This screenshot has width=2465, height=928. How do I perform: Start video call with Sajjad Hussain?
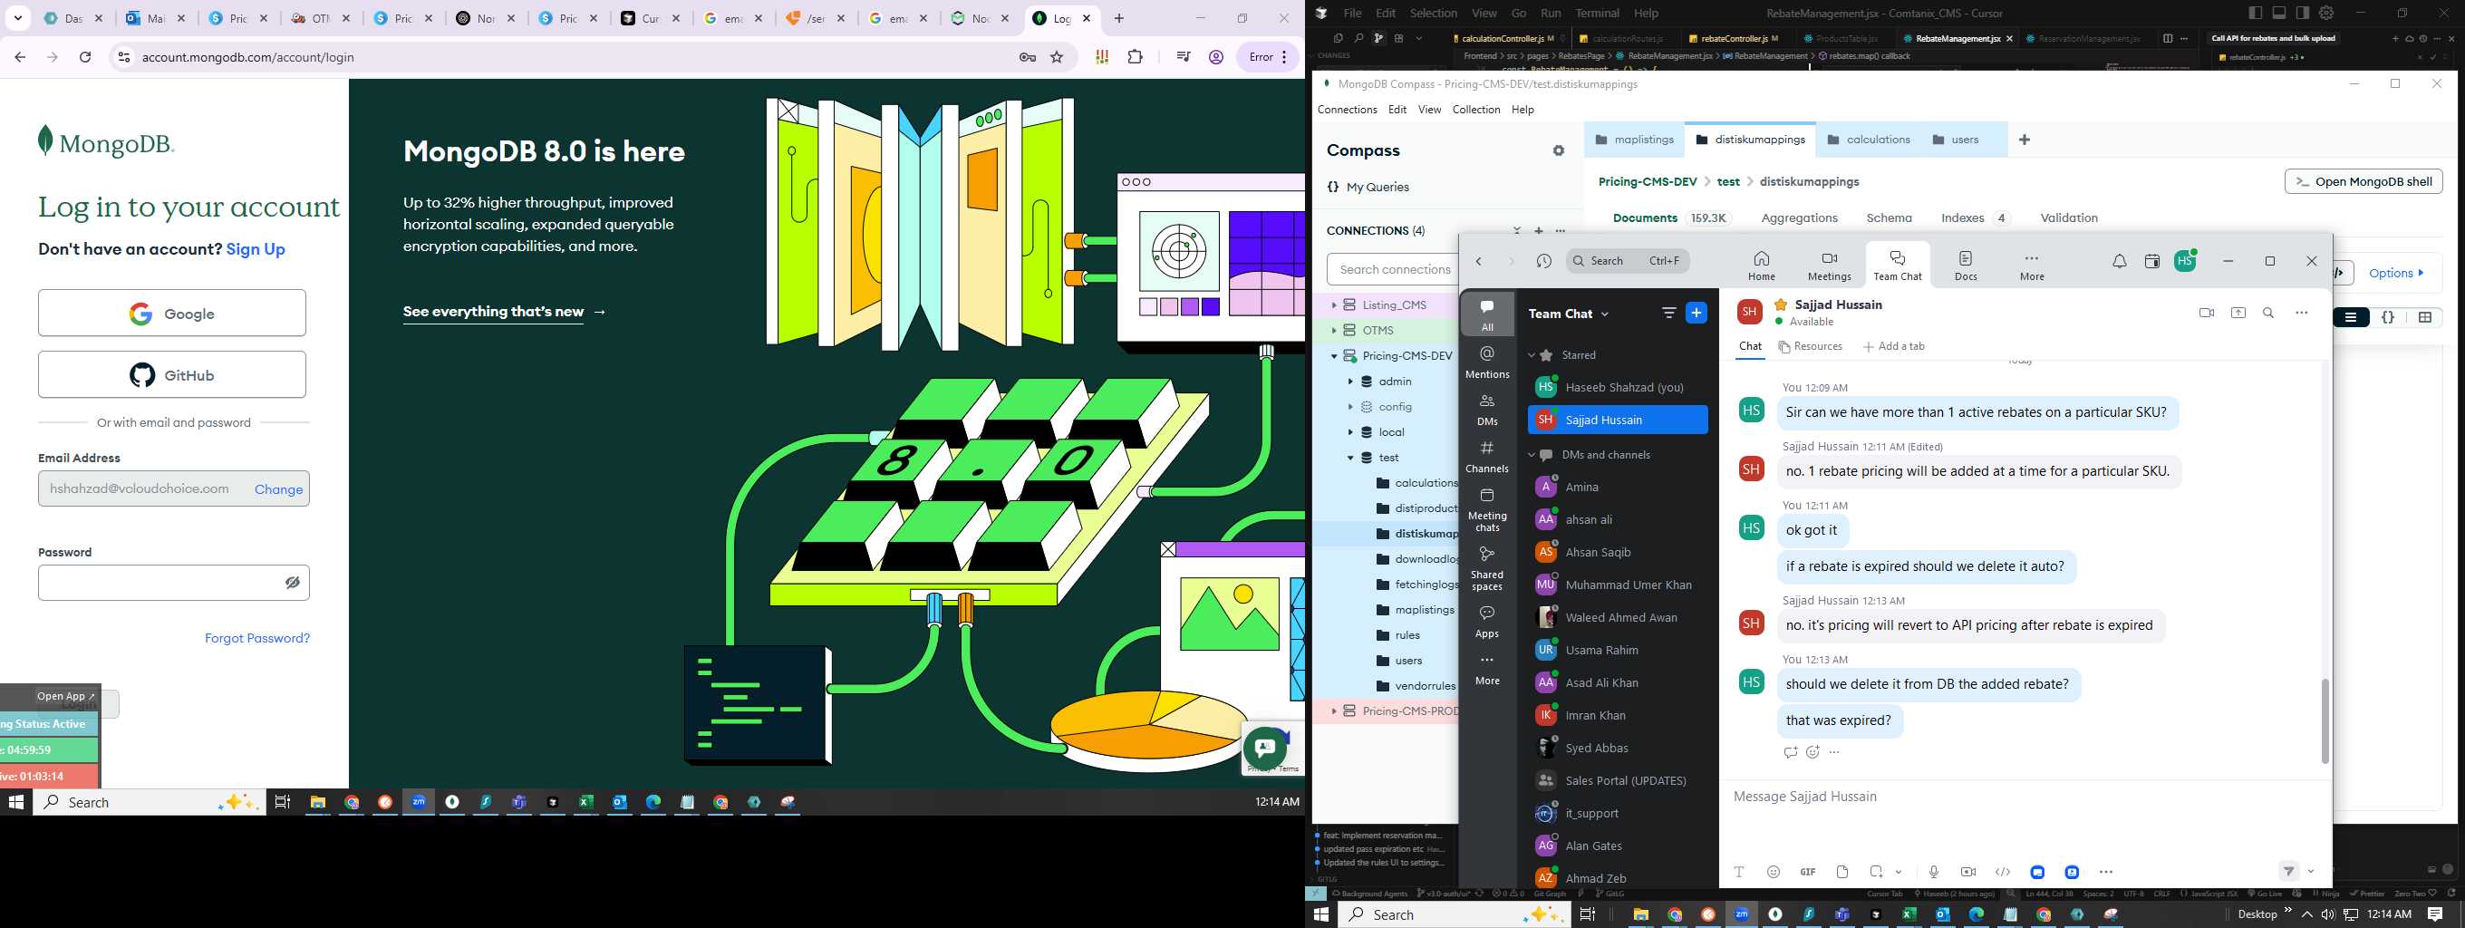pyautogui.click(x=2207, y=313)
